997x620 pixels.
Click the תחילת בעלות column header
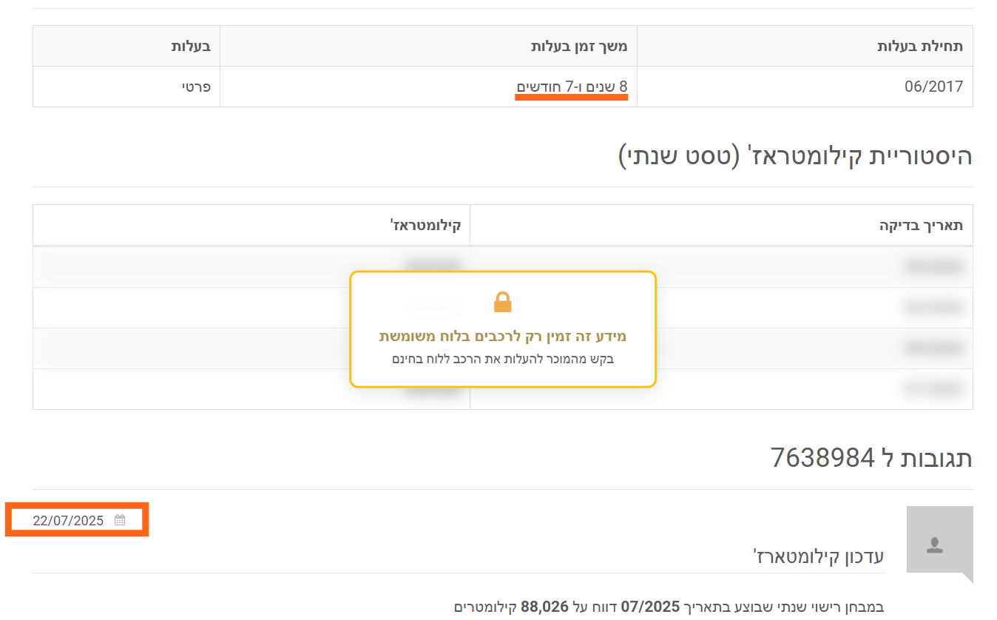[920, 46]
